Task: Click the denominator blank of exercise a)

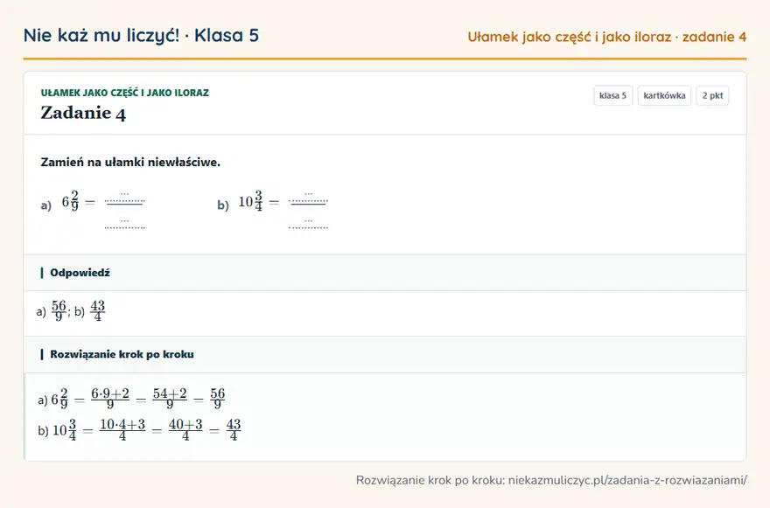Action: 125,224
